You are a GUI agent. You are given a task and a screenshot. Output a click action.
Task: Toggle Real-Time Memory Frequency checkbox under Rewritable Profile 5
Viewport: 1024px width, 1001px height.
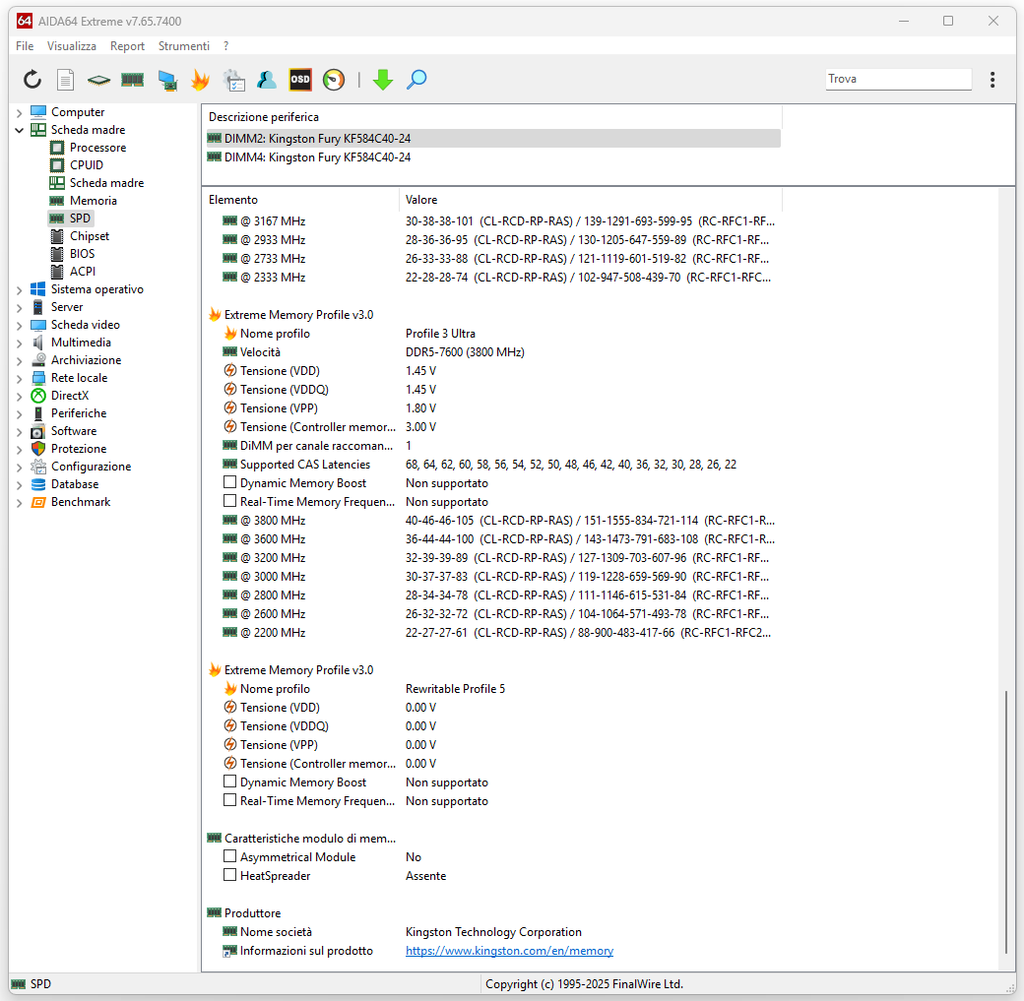[x=229, y=800]
